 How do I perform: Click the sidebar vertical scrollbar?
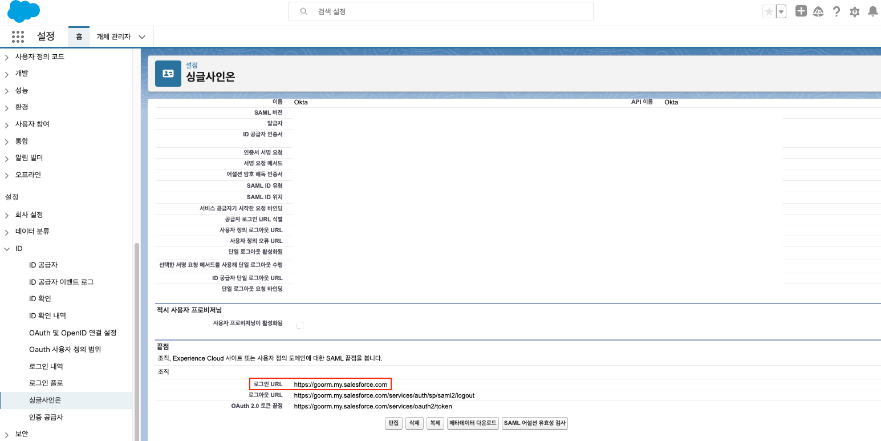point(136,342)
